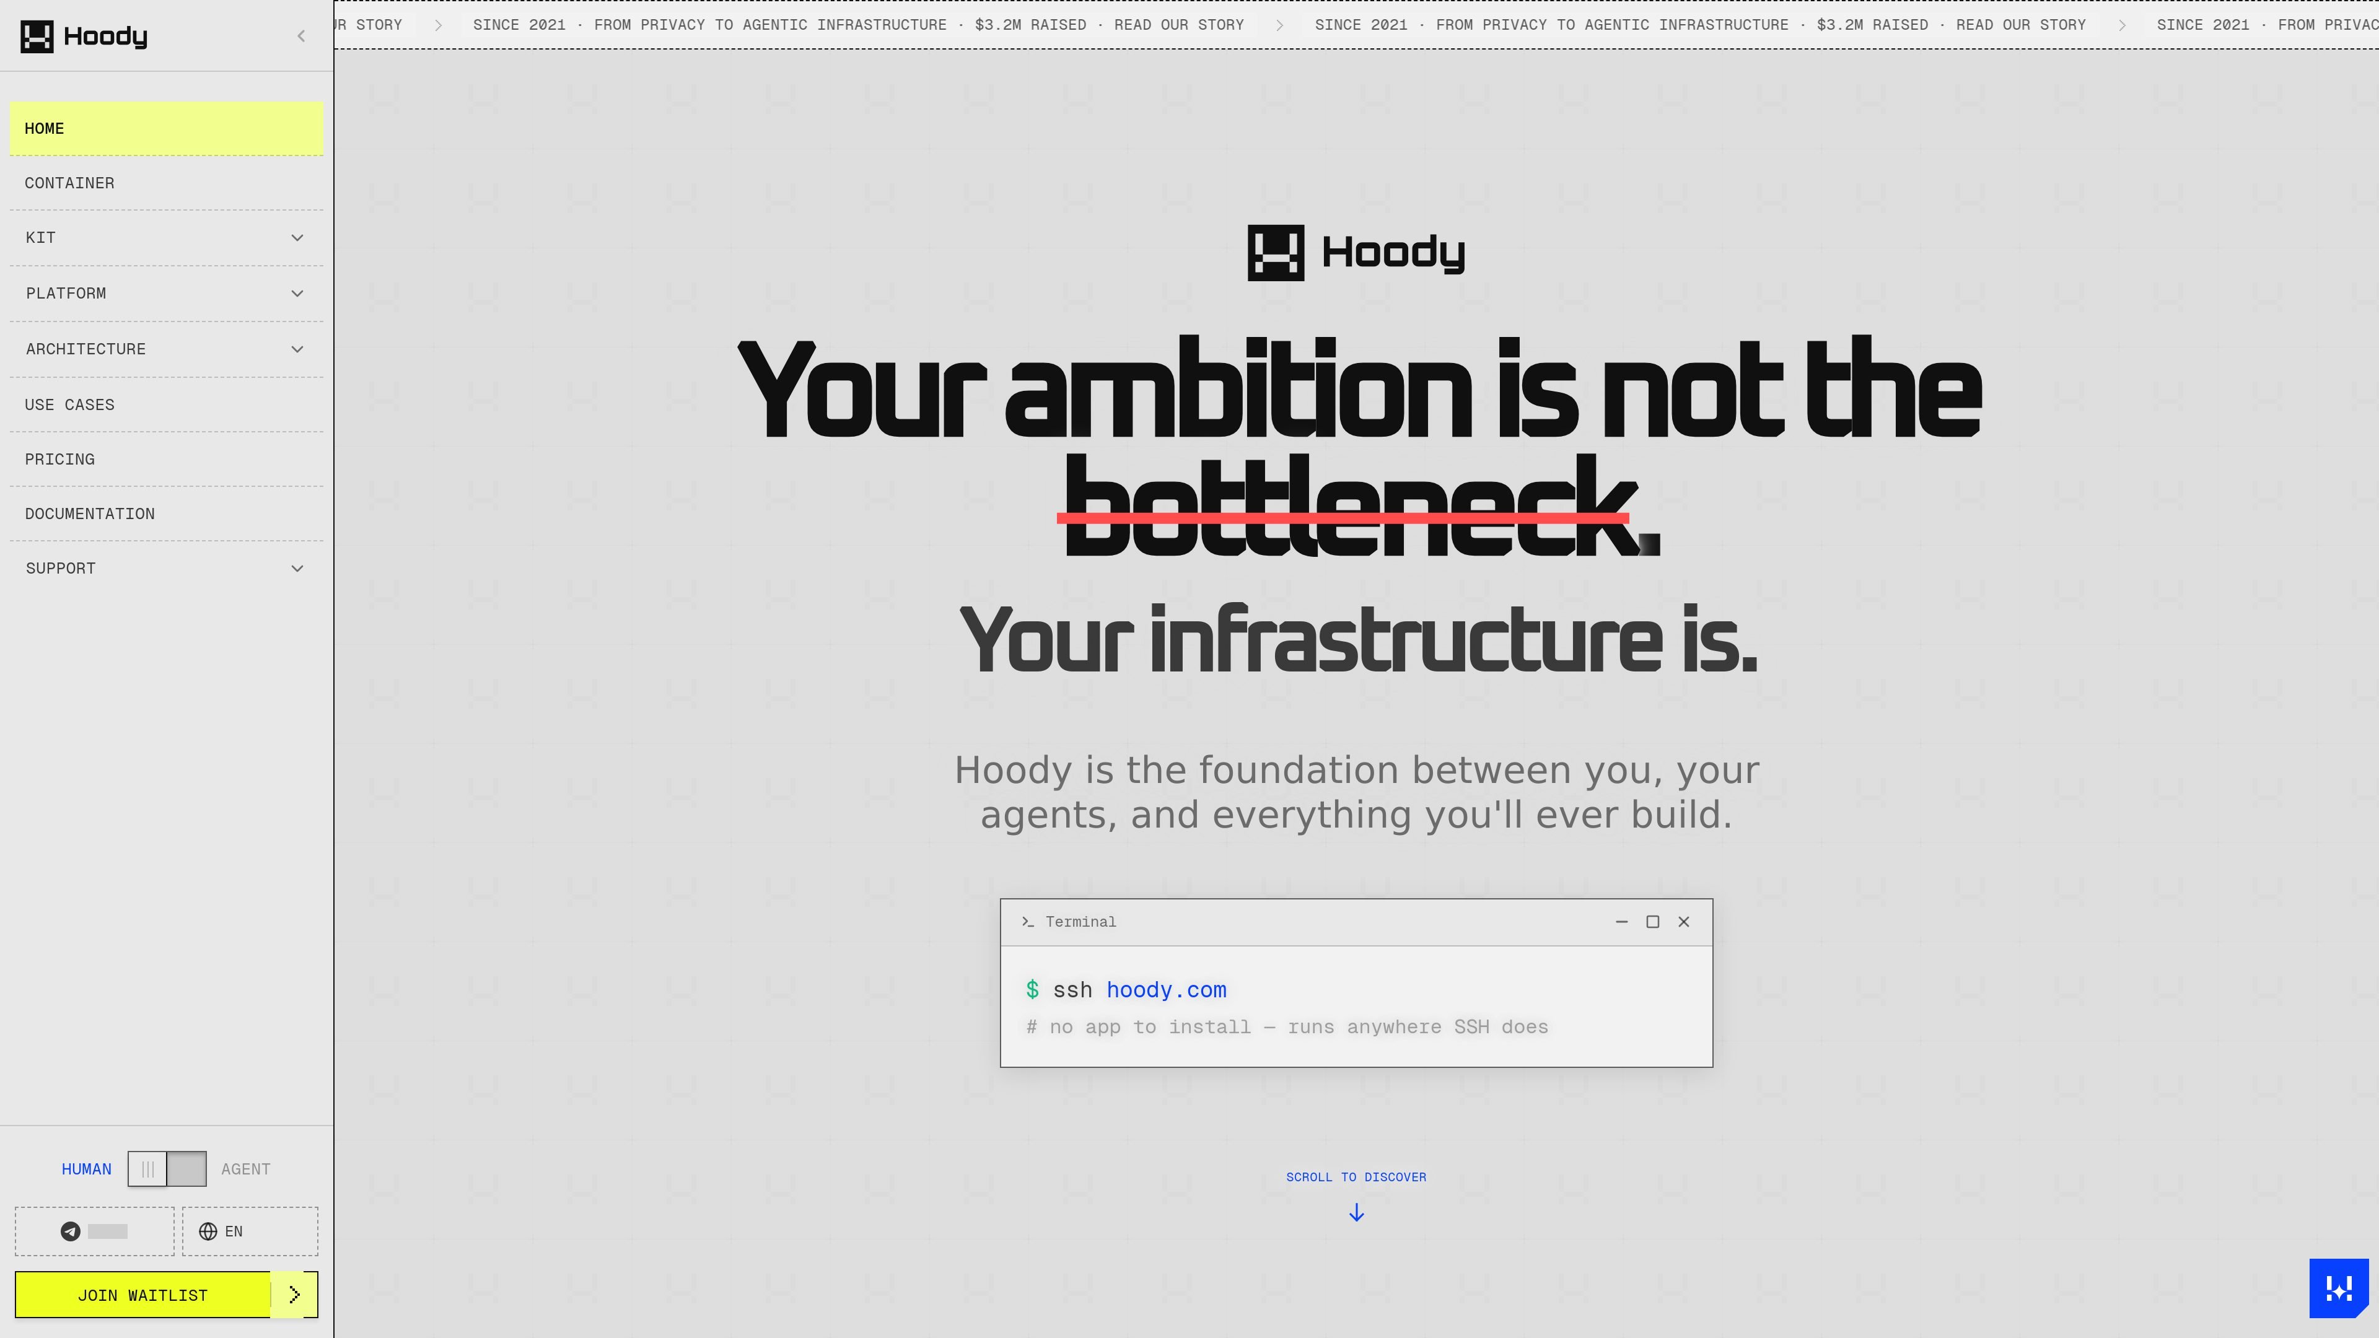Click the globe language icon
The width and height of the screenshot is (2379, 1338).
pos(208,1231)
